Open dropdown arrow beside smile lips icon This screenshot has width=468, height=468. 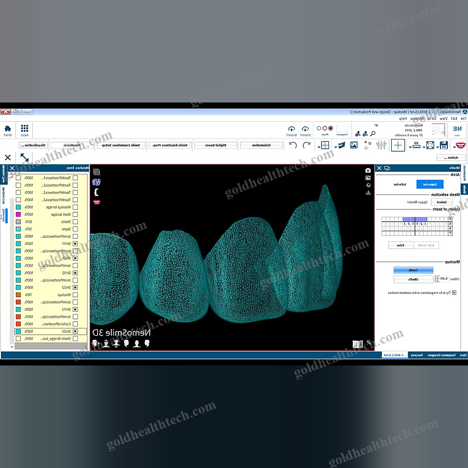point(454,147)
